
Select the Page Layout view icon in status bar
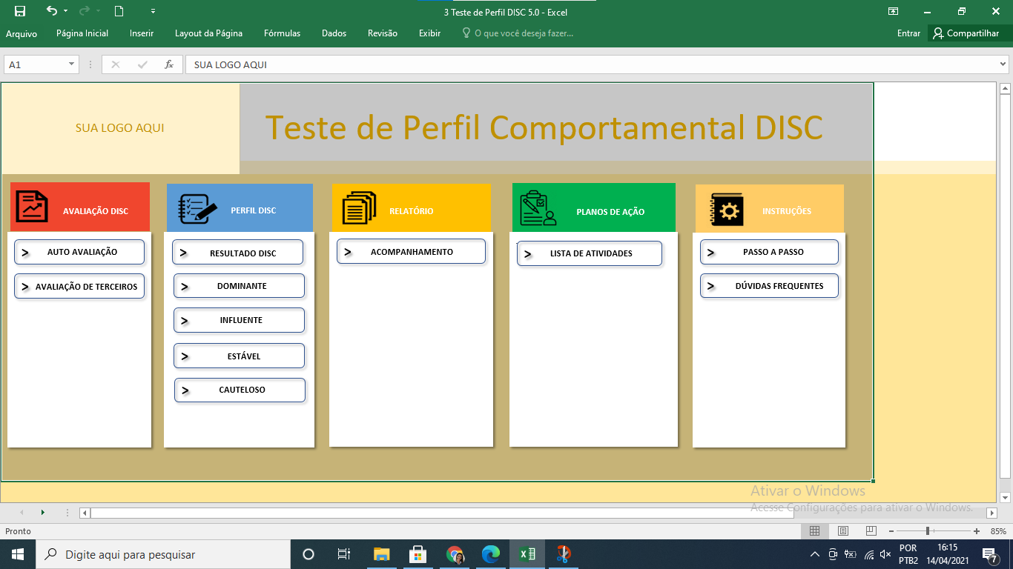coord(842,530)
